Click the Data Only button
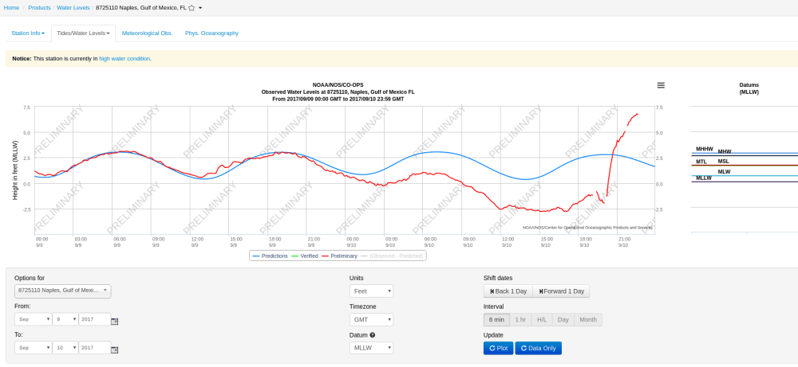 [539, 348]
